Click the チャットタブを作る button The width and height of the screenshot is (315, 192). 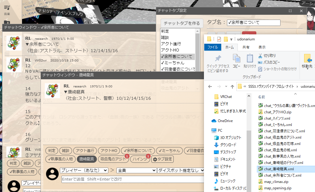click(x=182, y=23)
